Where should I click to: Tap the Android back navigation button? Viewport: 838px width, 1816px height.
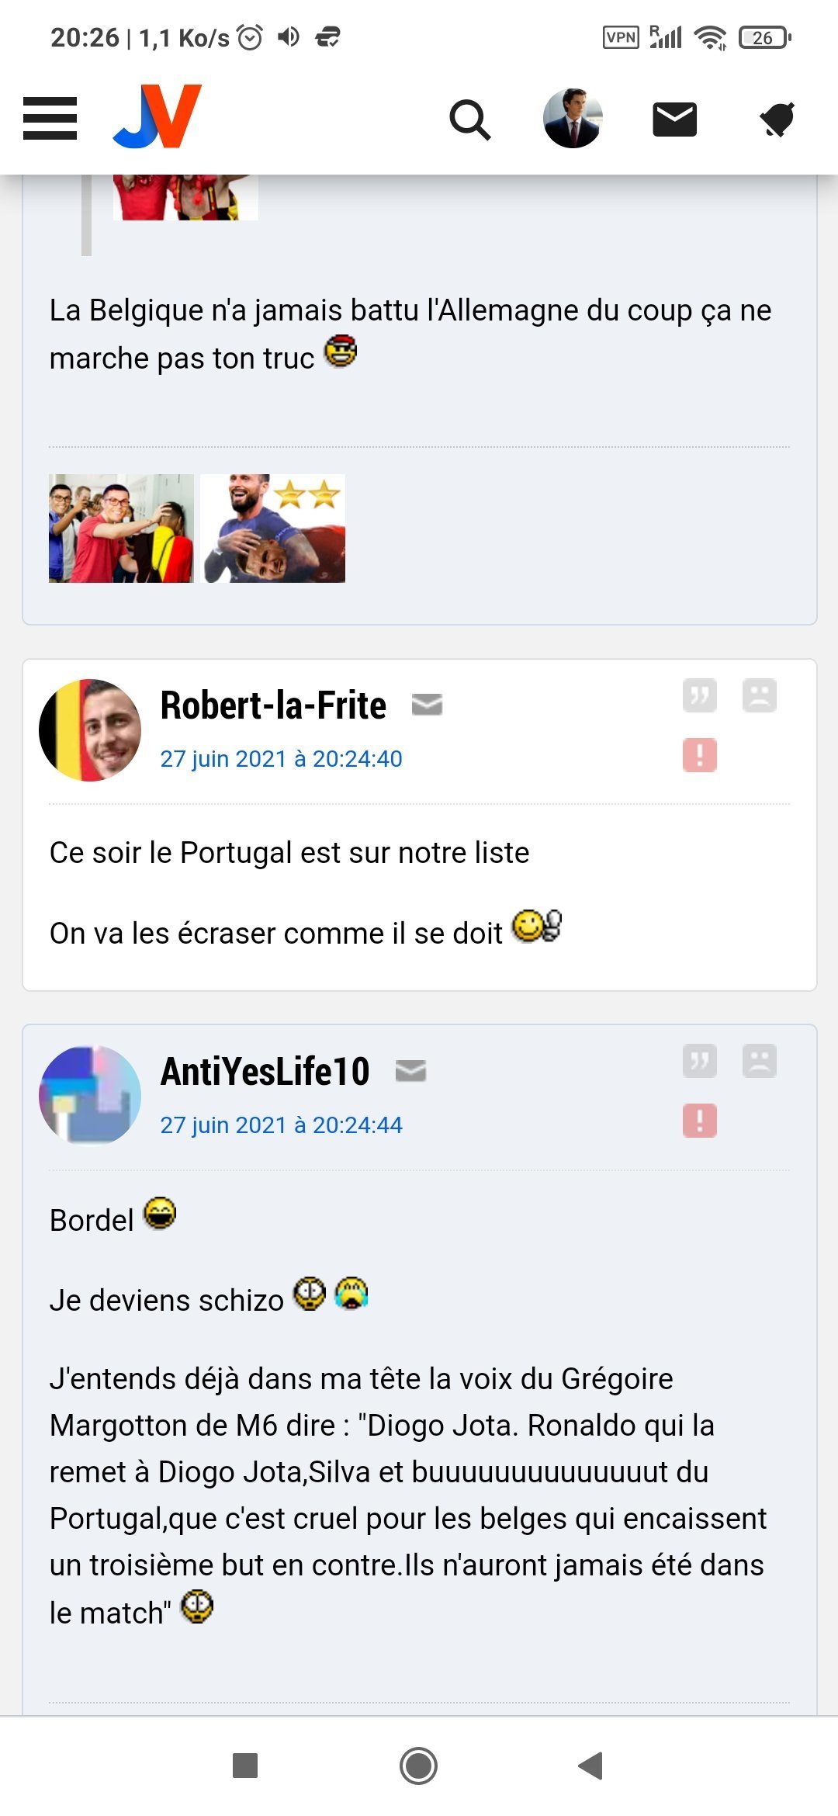point(590,1766)
